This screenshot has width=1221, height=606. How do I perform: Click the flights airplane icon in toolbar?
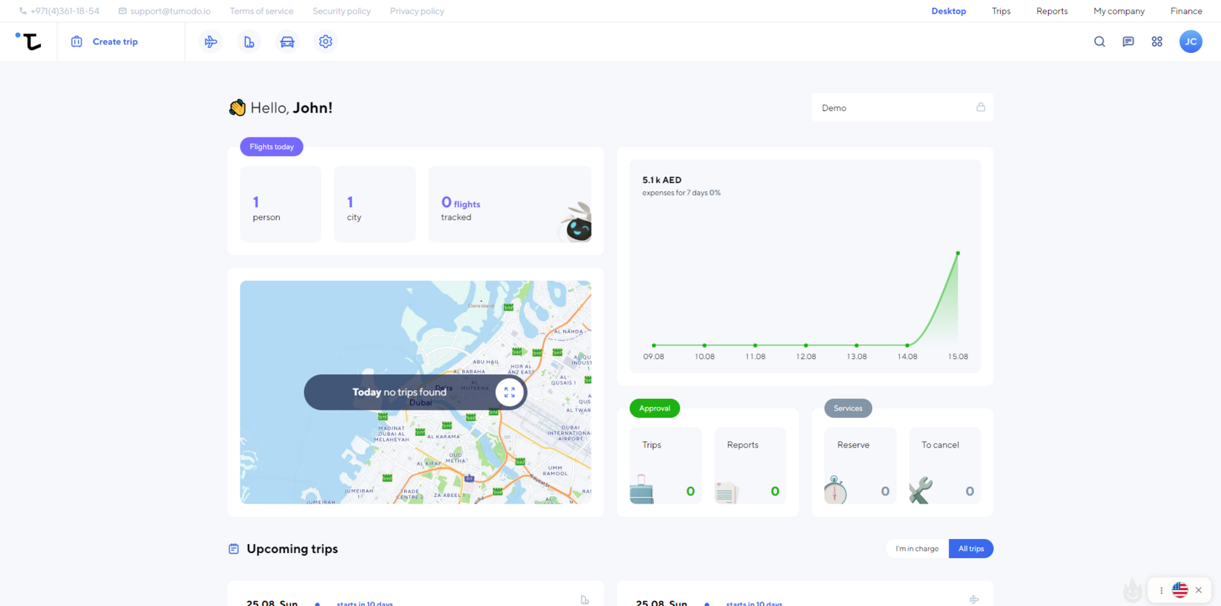point(211,42)
